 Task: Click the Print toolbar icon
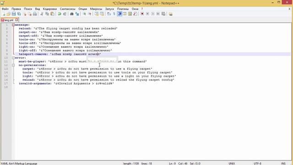pyautogui.click(x=35, y=14)
